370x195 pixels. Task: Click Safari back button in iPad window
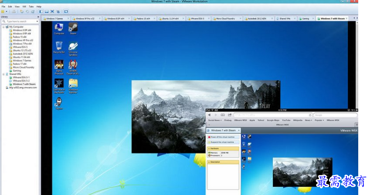point(209,115)
